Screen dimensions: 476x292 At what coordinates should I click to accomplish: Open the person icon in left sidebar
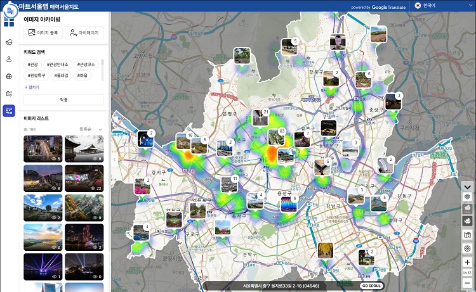[x=9, y=60]
